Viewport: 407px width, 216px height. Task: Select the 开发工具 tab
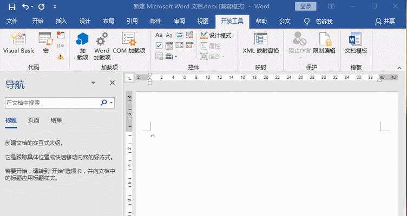click(232, 21)
